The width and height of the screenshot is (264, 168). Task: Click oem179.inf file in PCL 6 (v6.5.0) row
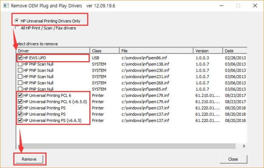[x=145, y=102]
